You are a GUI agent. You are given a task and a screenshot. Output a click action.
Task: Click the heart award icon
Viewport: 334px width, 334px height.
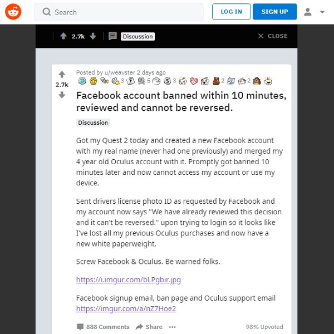point(194,81)
